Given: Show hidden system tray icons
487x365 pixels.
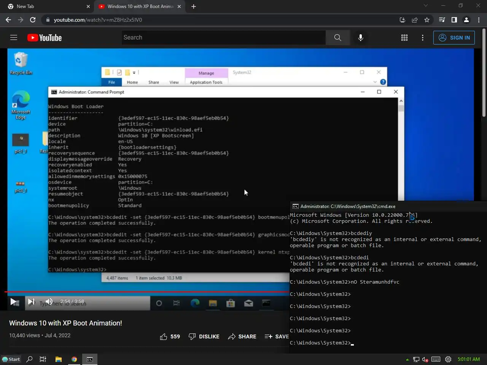Looking at the screenshot, I should [x=407, y=360].
